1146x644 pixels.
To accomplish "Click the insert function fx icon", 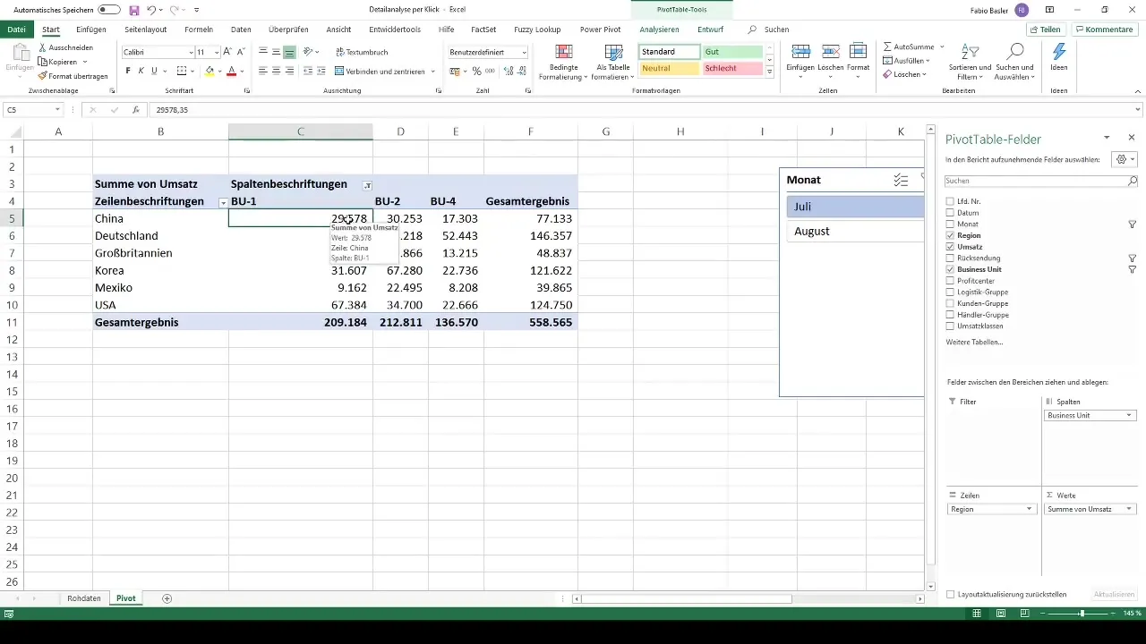I will tap(135, 110).
